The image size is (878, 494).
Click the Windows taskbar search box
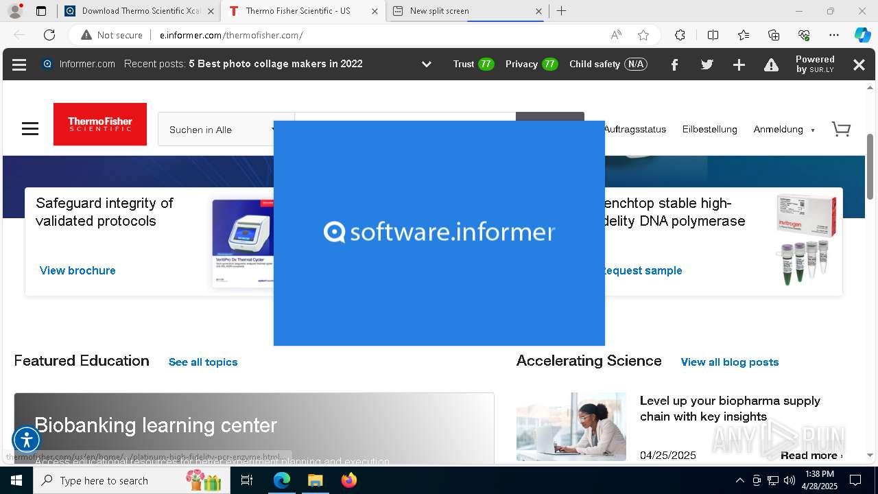130,480
